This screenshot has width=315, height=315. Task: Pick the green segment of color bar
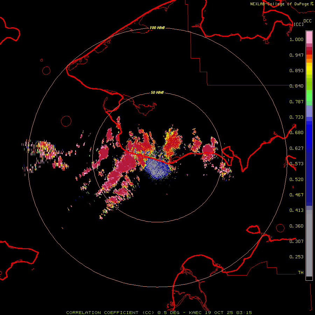pyautogui.click(x=309, y=96)
